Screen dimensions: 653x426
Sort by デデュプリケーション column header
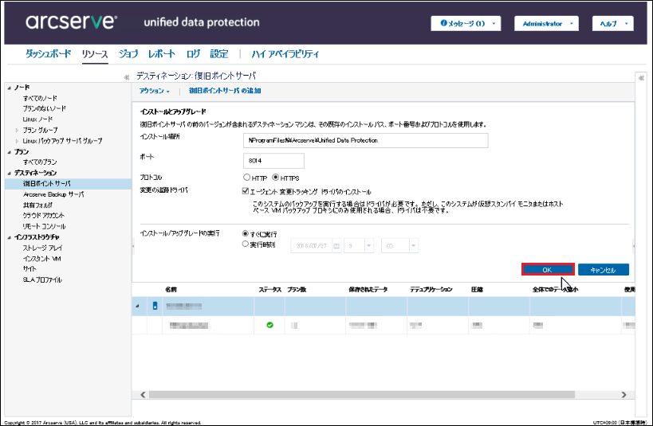[x=431, y=290]
